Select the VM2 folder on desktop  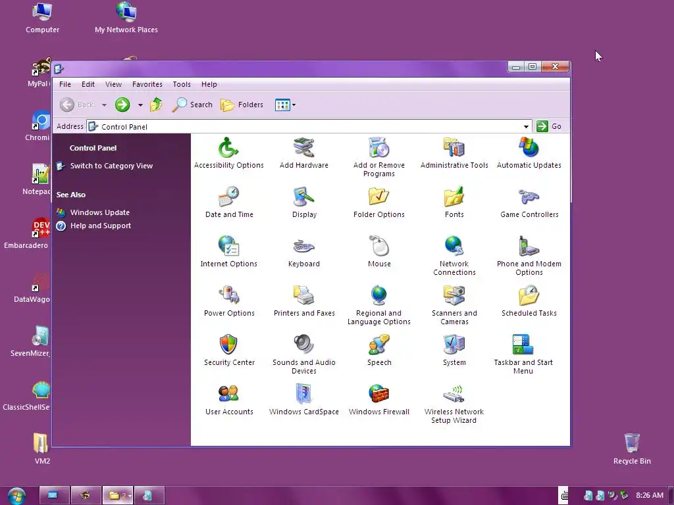coord(42,448)
